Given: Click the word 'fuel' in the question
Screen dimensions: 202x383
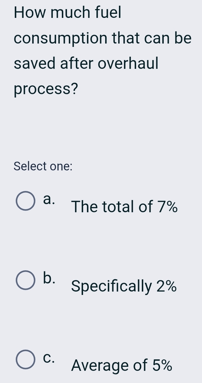Looking at the screenshot, I should pos(108,13).
